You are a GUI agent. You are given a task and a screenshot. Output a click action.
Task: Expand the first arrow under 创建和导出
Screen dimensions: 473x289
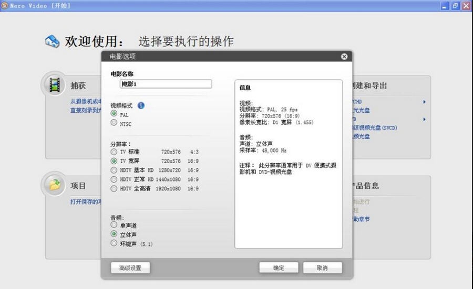(x=424, y=102)
